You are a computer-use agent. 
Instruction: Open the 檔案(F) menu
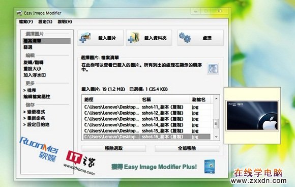26,22
